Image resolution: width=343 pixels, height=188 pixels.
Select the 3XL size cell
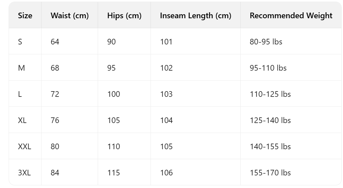(x=24, y=173)
